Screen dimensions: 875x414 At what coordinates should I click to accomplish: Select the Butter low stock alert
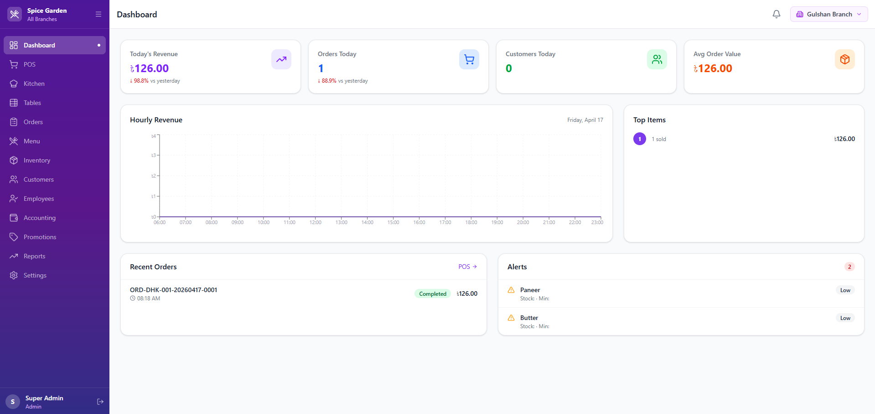pyautogui.click(x=681, y=321)
